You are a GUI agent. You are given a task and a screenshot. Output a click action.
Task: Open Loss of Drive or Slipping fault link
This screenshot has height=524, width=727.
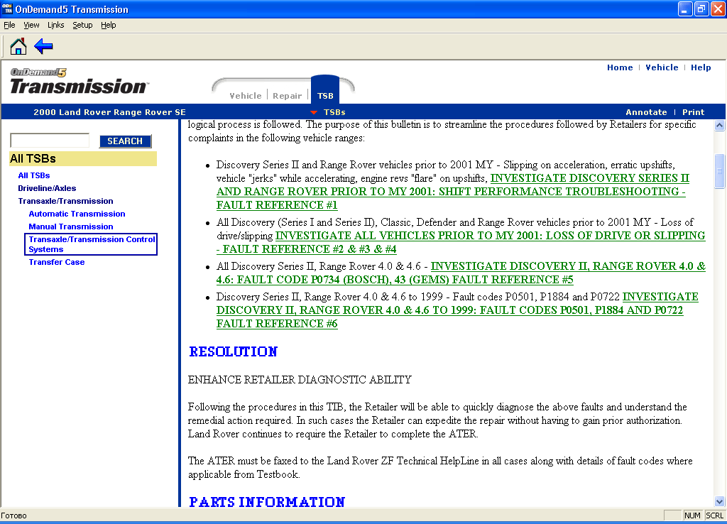pos(461,243)
